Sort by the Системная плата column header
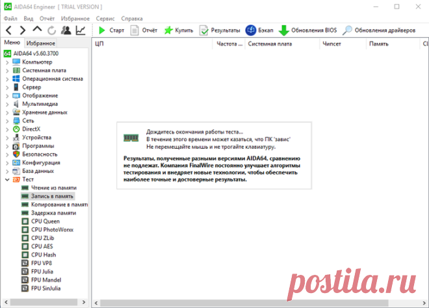Screen dimensions: 429x308 [282, 44]
